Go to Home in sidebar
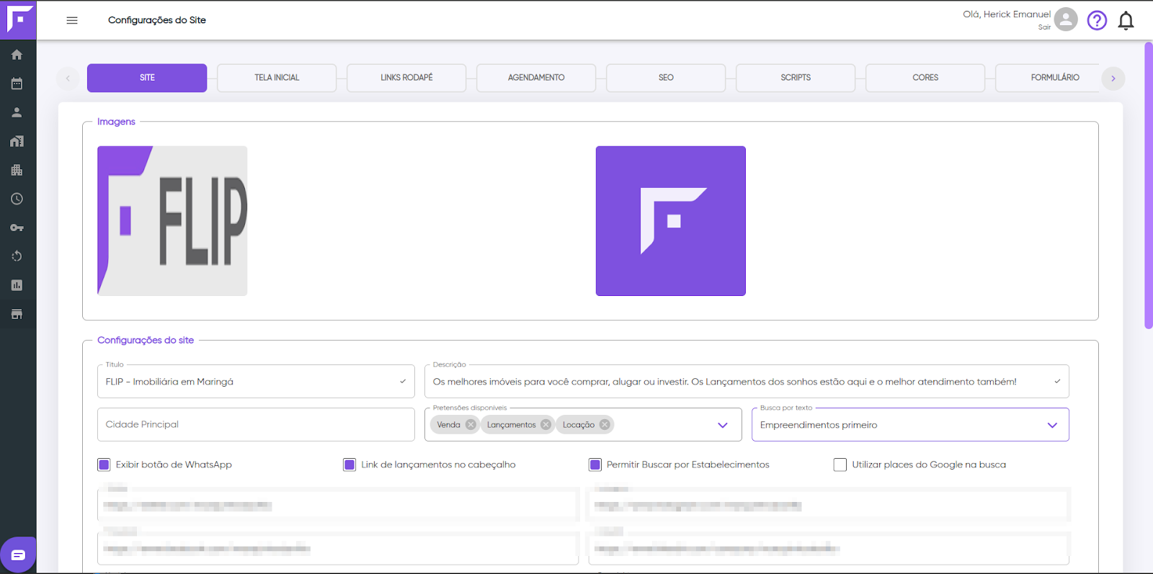Viewport: 1153px width, 574px height. click(x=17, y=55)
